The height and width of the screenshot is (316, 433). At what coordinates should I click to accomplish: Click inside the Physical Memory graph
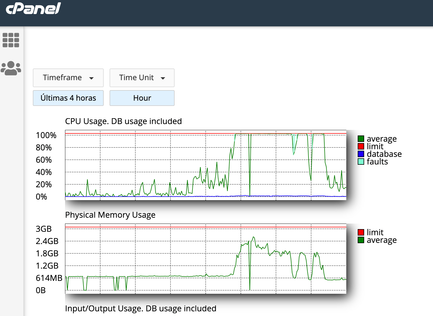point(206,259)
